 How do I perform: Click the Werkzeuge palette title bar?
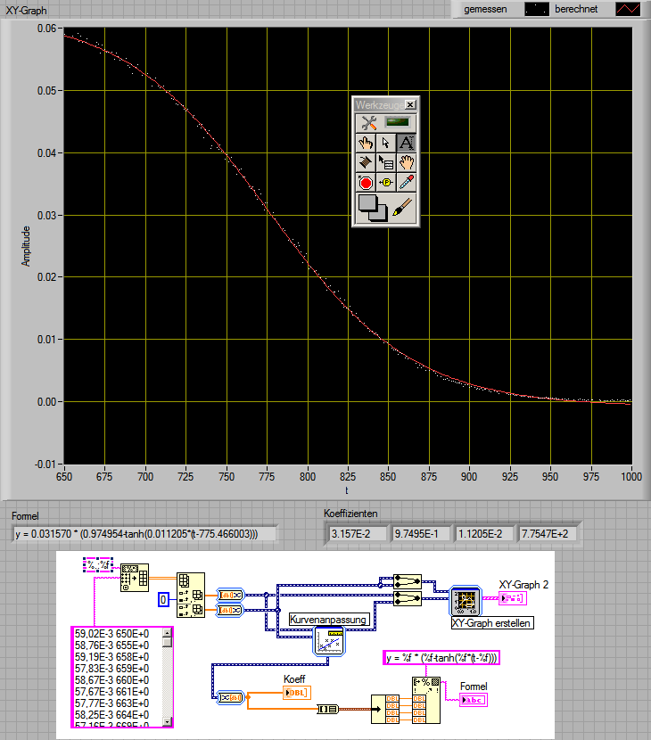click(x=380, y=105)
